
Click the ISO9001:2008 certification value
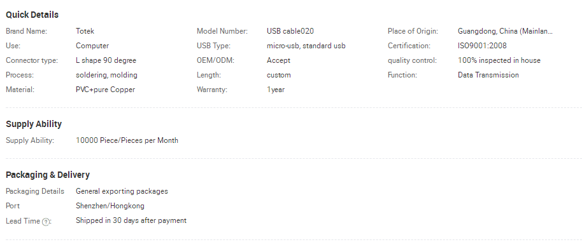pos(482,46)
